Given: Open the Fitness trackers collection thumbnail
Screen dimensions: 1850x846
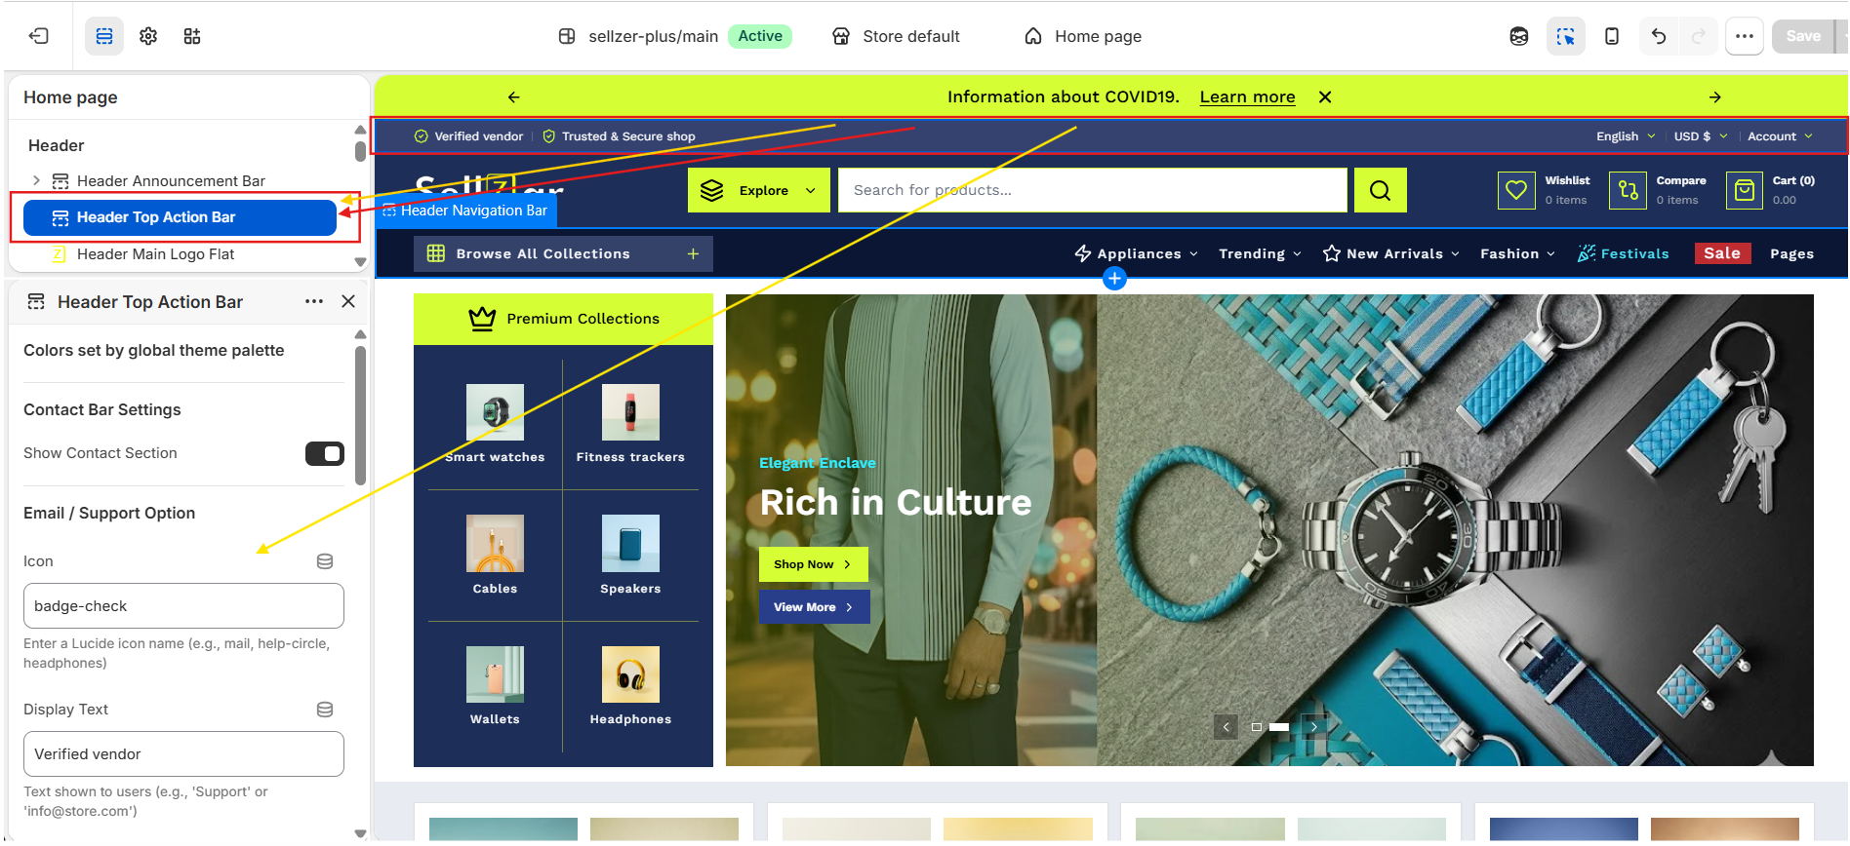Looking at the screenshot, I should [x=630, y=412].
